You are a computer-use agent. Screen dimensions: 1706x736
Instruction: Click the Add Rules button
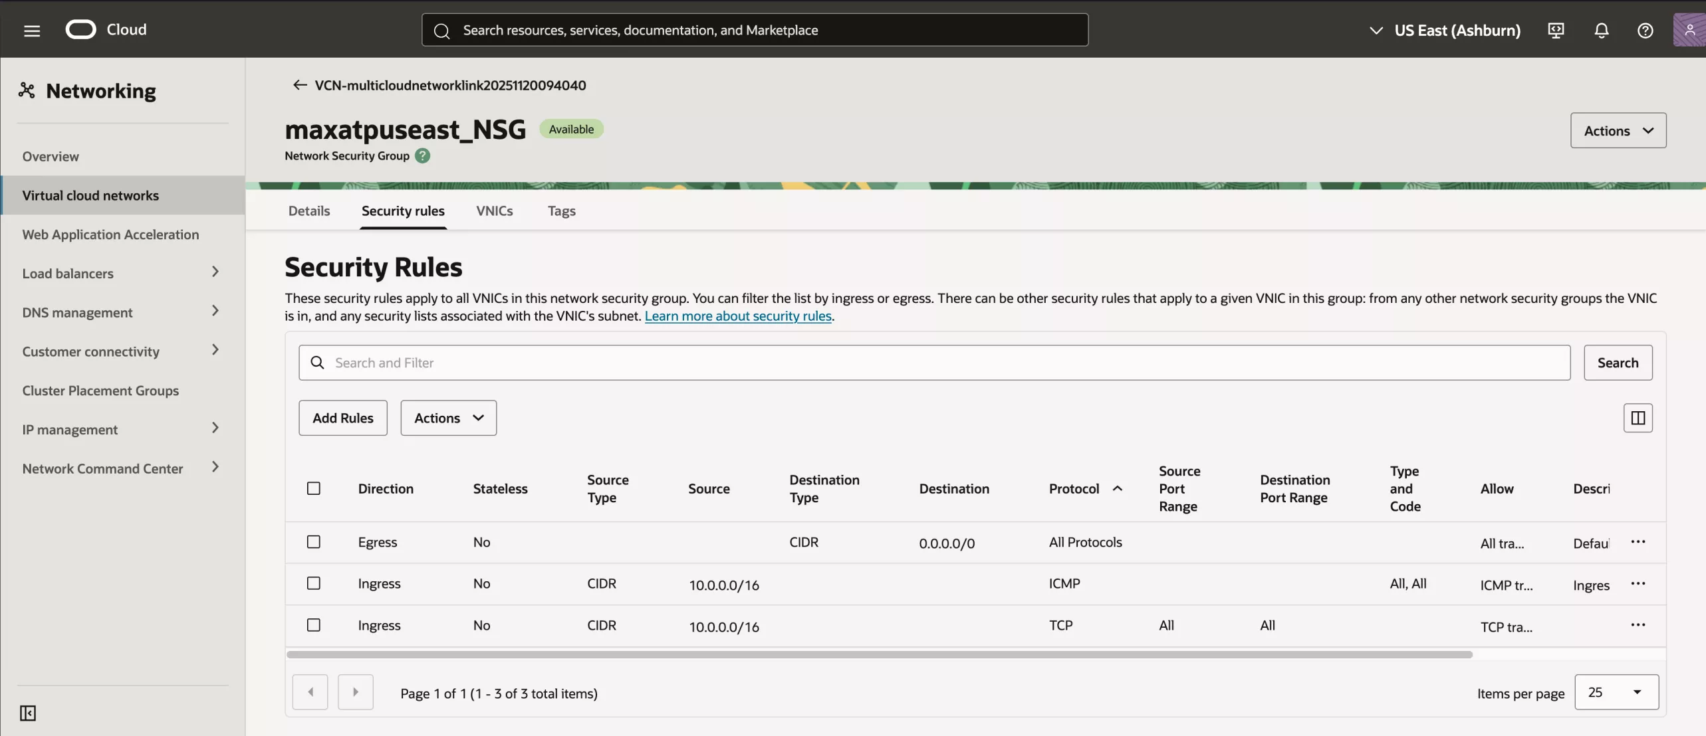[x=342, y=418]
